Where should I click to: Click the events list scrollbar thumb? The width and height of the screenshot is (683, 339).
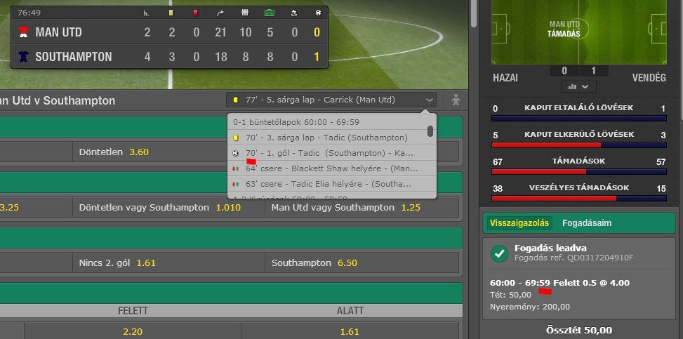coord(430,131)
